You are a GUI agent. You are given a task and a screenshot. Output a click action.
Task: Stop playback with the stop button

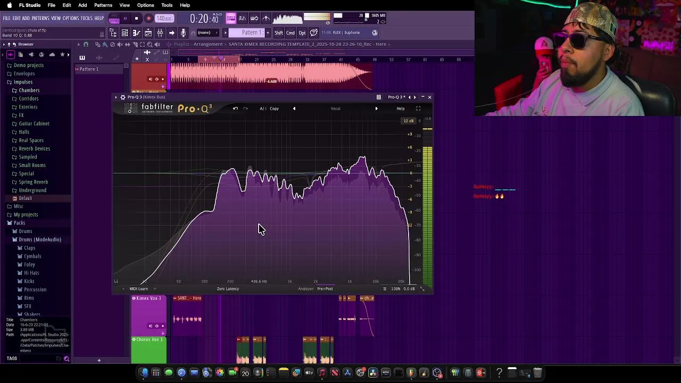pyautogui.click(x=136, y=19)
